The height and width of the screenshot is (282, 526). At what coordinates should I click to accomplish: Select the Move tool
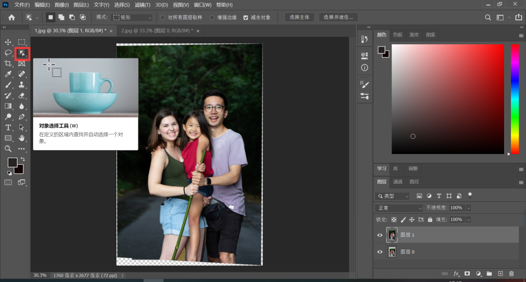point(8,42)
